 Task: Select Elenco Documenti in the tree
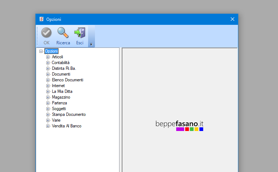coord(67,80)
